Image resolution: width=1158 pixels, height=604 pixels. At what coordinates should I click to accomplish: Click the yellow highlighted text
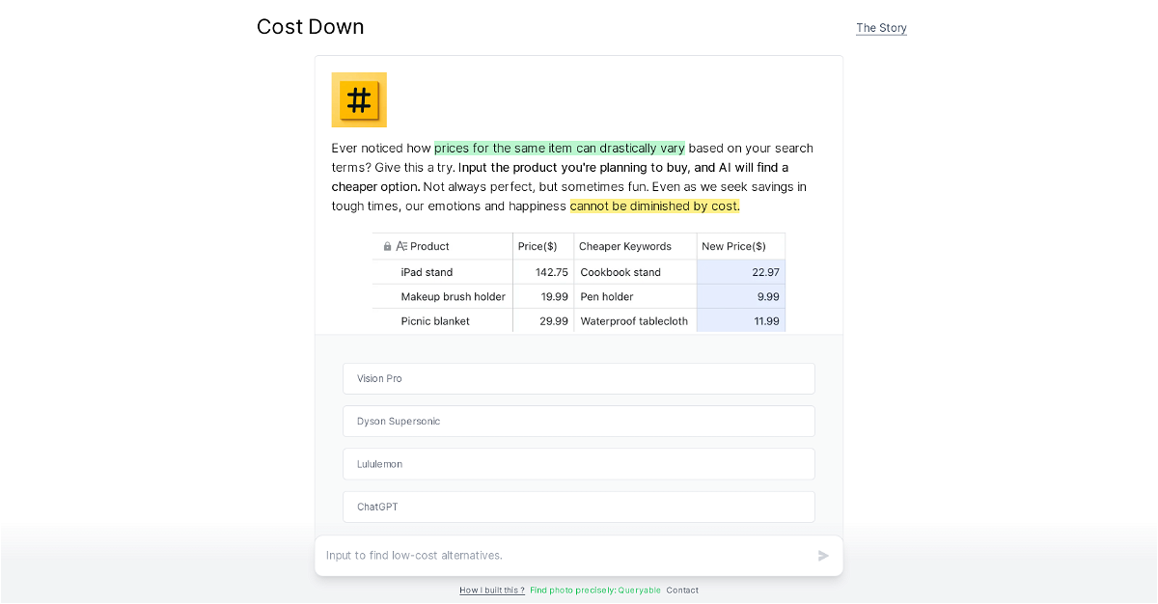point(654,206)
